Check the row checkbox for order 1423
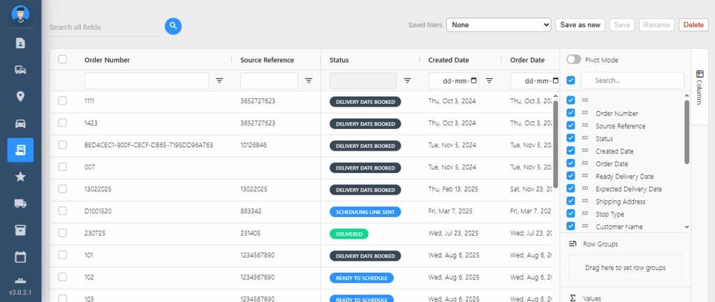Viewport: 715px width, 302px height. pos(62,123)
